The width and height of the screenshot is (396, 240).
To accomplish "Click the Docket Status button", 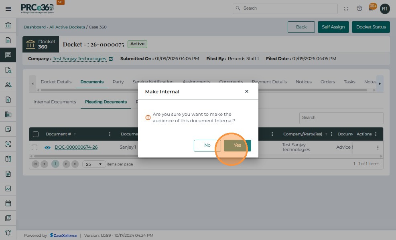I will (371, 27).
